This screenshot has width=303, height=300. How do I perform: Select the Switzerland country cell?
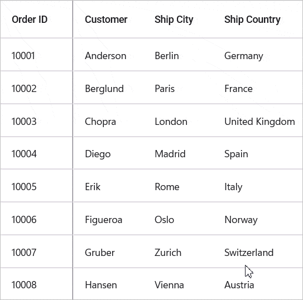[258, 251]
